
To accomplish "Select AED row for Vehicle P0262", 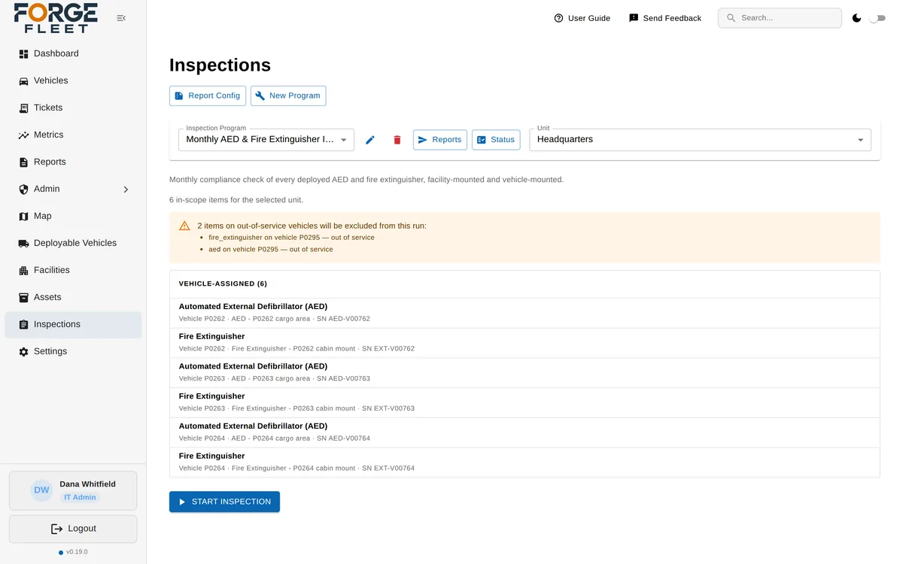I will (524, 313).
